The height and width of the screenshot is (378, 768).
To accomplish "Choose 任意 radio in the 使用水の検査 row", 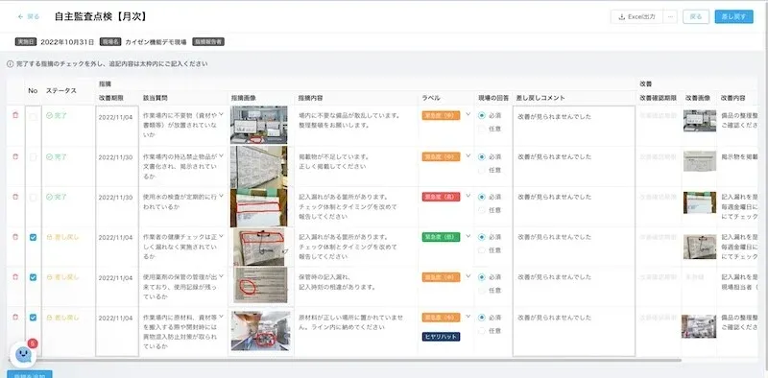I will point(482,209).
